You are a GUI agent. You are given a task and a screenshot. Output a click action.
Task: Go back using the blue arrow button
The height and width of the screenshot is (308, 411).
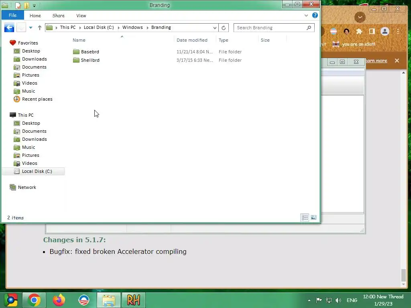(x=9, y=28)
